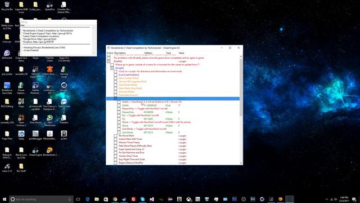
Task: Enable the Mission Timer Freeze checkbox
Action: pos(115,143)
